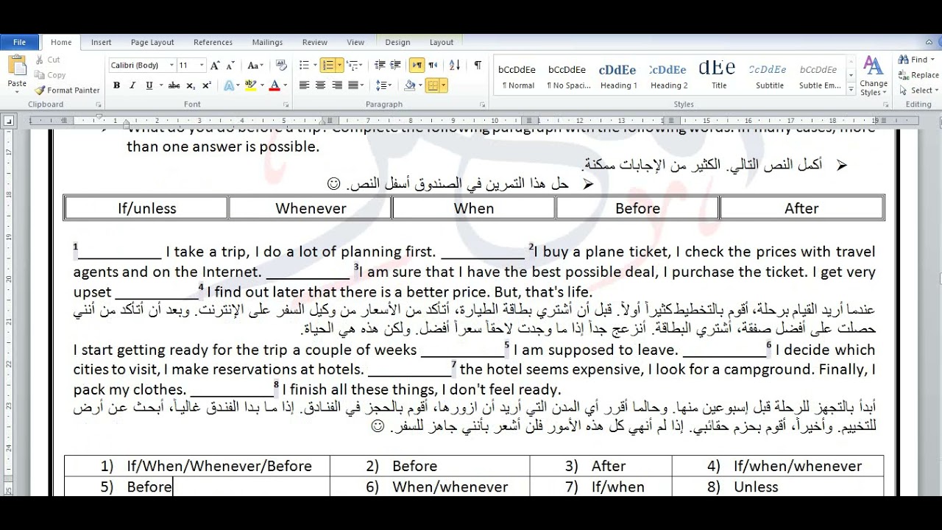The image size is (942, 530).
Task: Switch to the View tab
Action: pyautogui.click(x=355, y=42)
